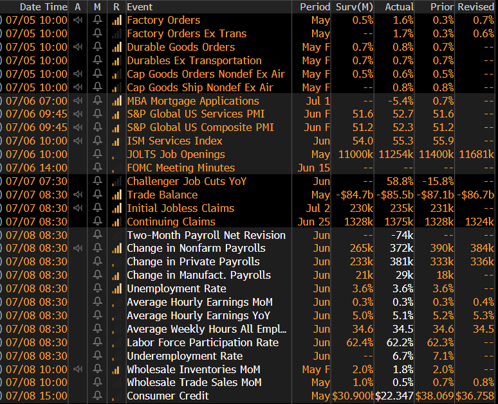Image resolution: width=498 pixels, height=404 pixels.
Task: Click the speaker icon for Initial Jobless Claims
Action: point(78,208)
